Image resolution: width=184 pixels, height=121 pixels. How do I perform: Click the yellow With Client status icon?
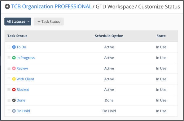point(14,79)
